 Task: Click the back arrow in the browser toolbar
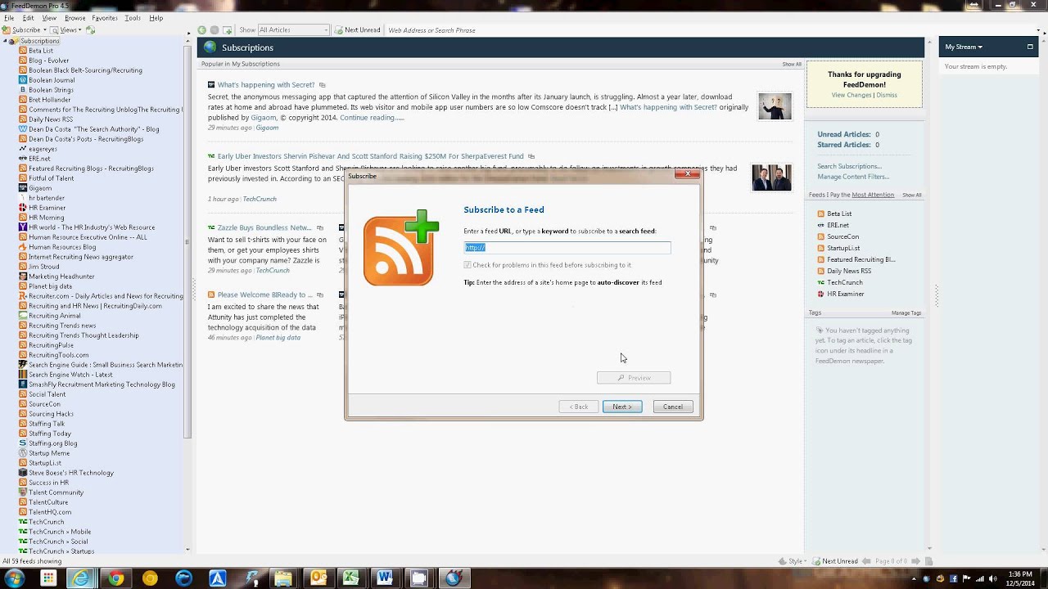202,30
